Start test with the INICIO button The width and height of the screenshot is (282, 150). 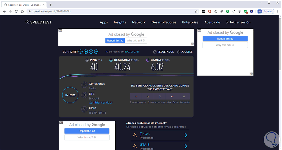pyautogui.click(x=70, y=95)
